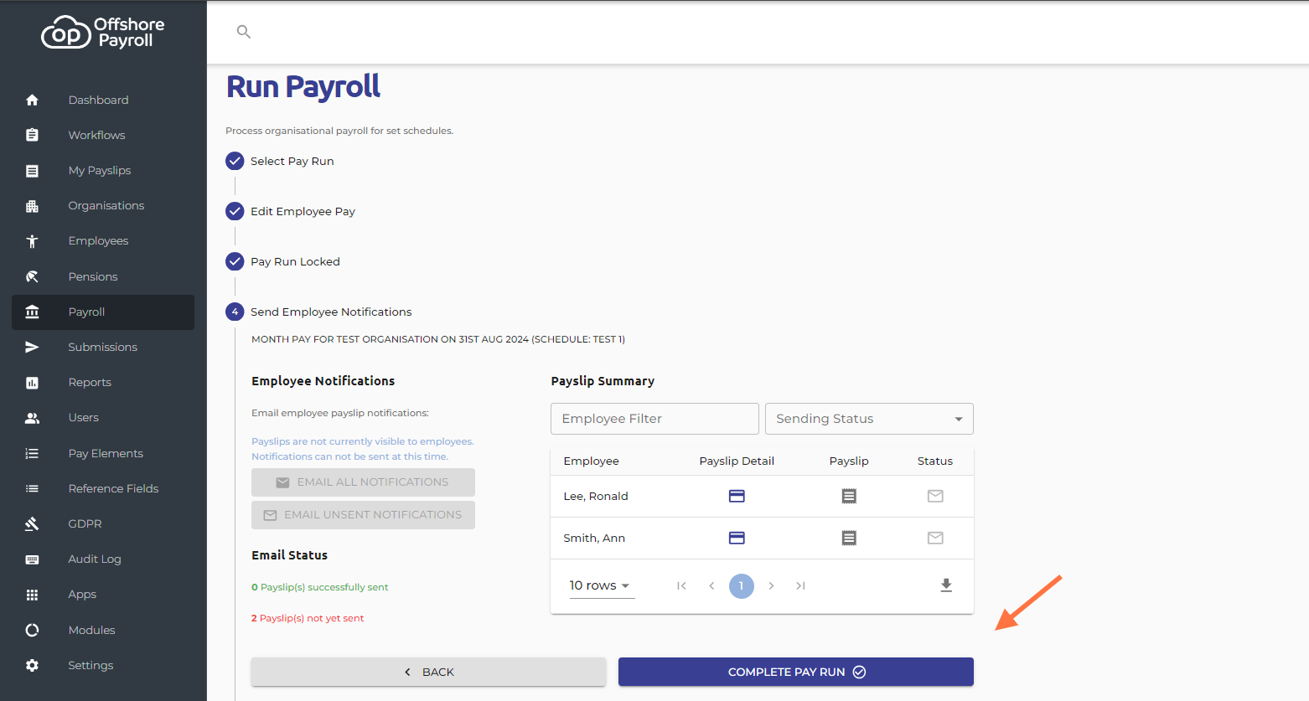This screenshot has height=701, width=1309.
Task: Click the Offshore Payroll logo
Action: pos(103,32)
